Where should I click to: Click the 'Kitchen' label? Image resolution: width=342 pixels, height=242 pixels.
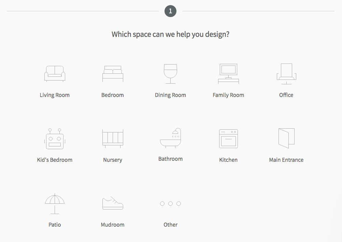228,160
